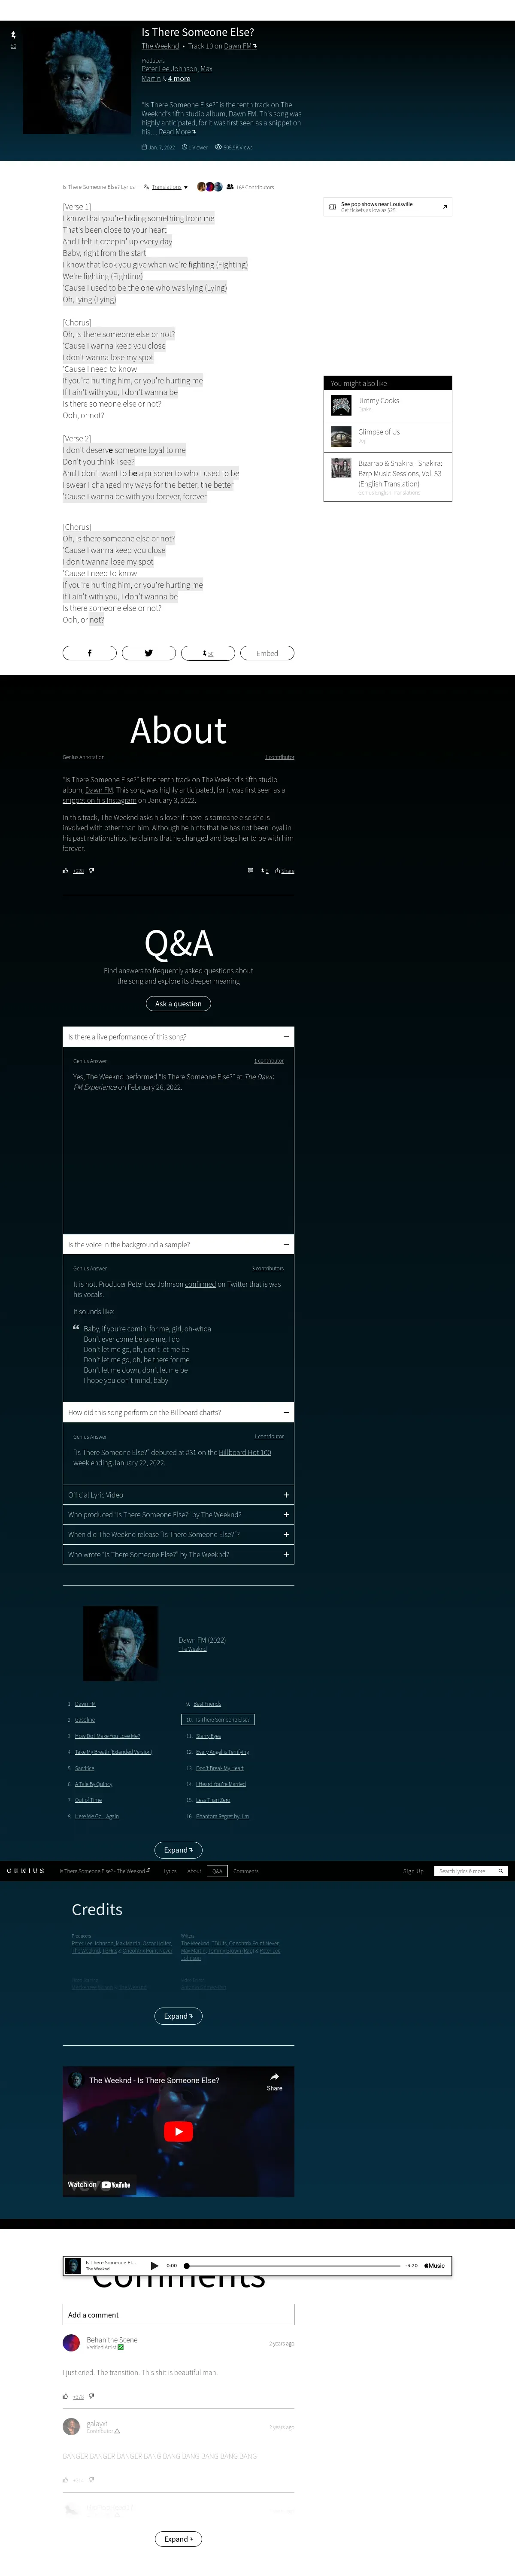Open Out of Time track in tracklist
515x2576 pixels.
pyautogui.click(x=88, y=1800)
